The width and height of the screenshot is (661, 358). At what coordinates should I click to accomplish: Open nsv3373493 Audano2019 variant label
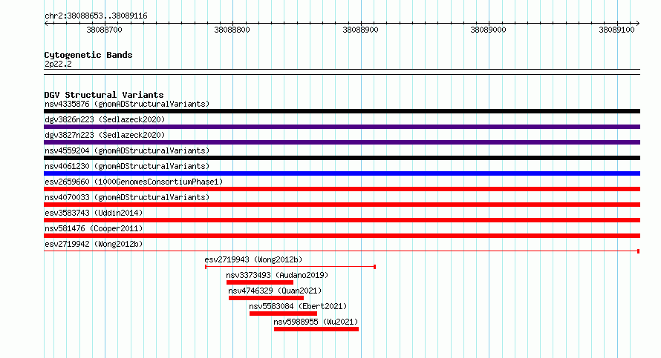pos(277,275)
